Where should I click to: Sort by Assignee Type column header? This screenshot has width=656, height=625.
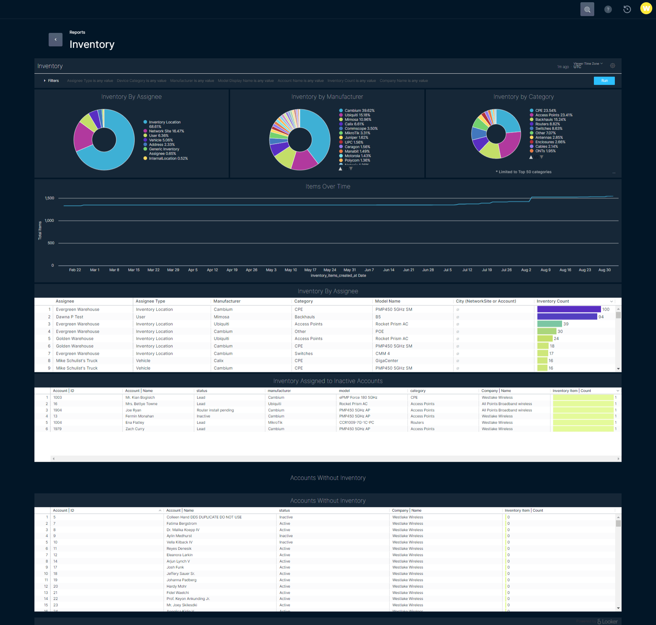pyautogui.click(x=150, y=301)
